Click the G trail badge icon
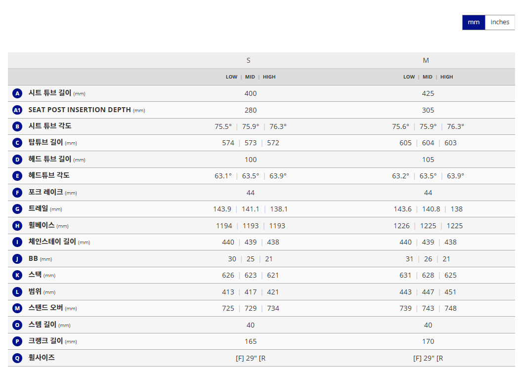This screenshot has width=521, height=370. [18, 209]
